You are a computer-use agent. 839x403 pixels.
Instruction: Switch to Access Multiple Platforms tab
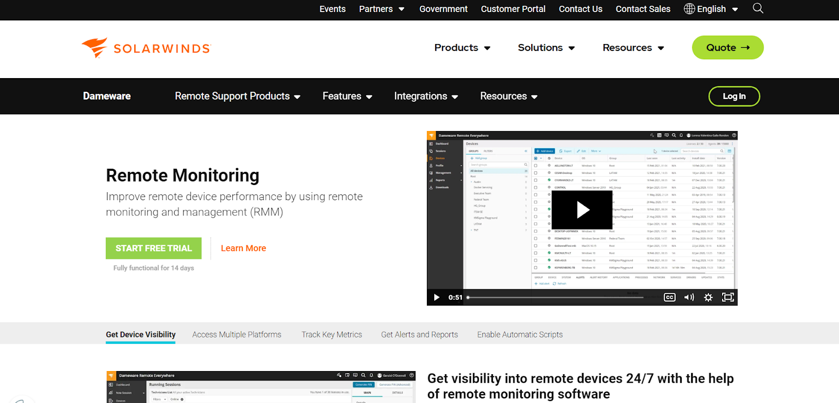pos(236,335)
